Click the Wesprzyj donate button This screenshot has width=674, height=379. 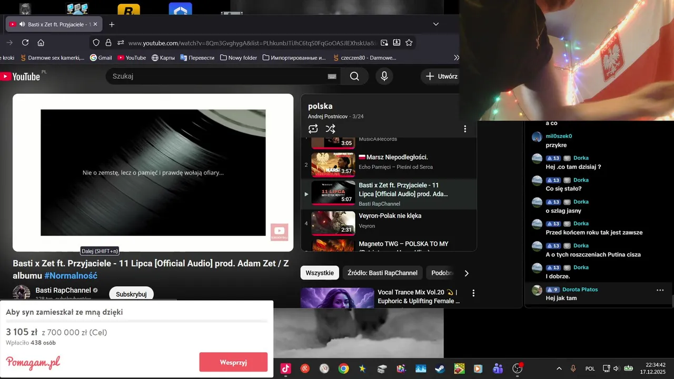[x=233, y=362]
